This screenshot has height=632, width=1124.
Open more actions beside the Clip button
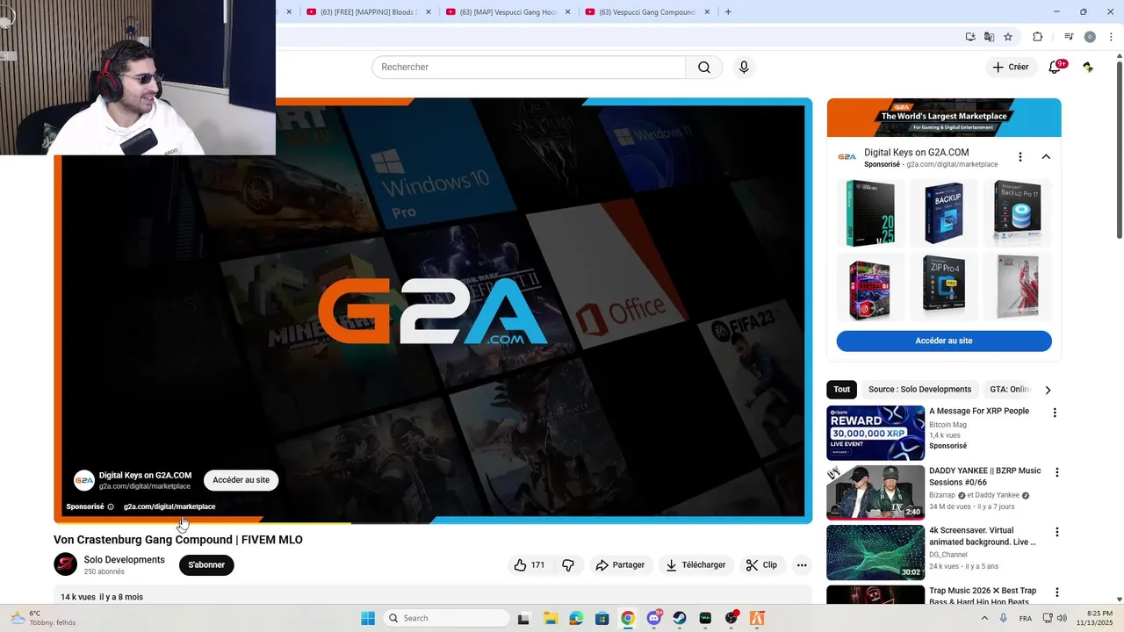click(802, 565)
